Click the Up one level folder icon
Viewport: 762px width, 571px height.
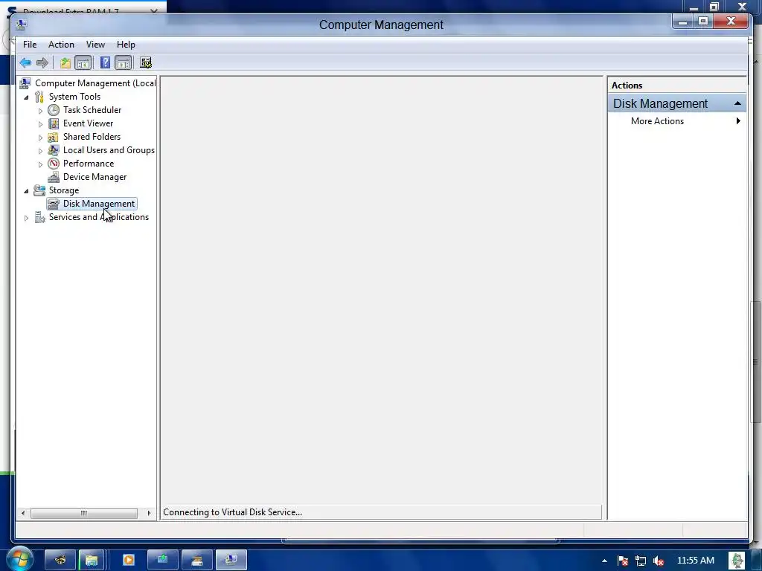(65, 62)
